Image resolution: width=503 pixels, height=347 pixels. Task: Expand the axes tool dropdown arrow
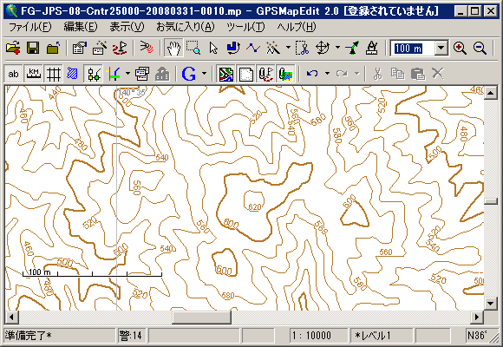[x=127, y=74]
